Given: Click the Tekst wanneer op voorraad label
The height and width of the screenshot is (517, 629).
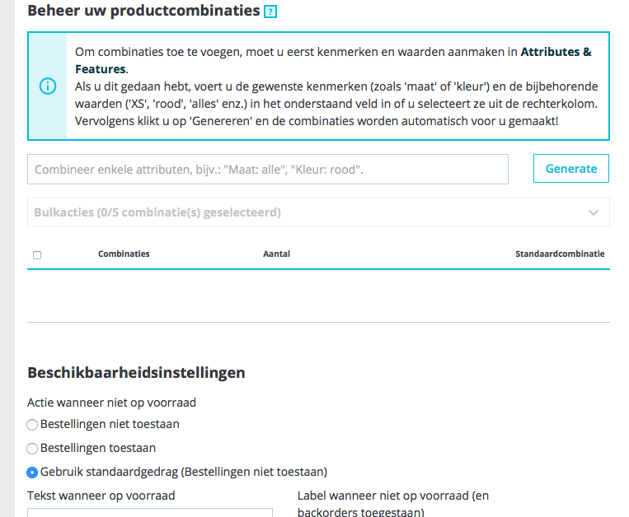Looking at the screenshot, I should pyautogui.click(x=101, y=496).
